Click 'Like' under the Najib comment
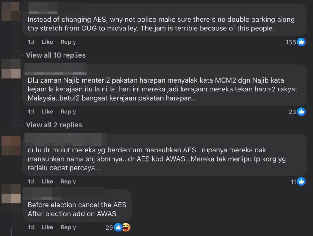Image resolution: width=313 pixels, height=236 pixels. [47, 112]
